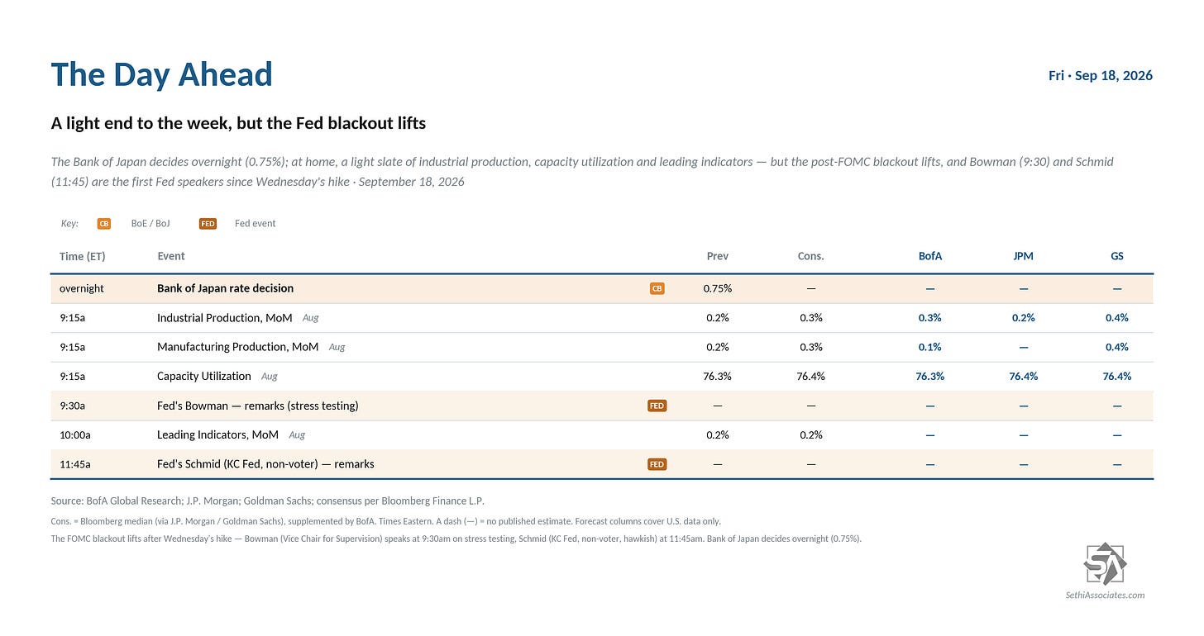Click the CB badge on the Bank of Japan row

pos(657,289)
